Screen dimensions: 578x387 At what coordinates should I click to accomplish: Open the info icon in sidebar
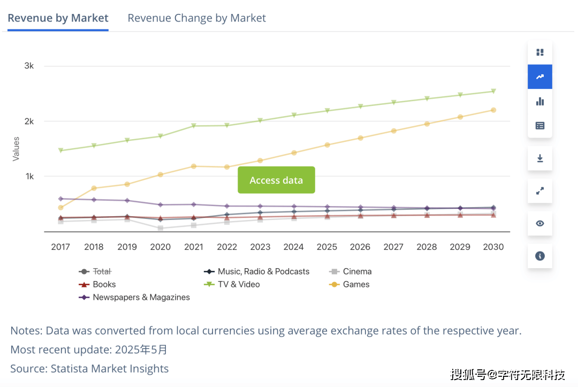539,256
